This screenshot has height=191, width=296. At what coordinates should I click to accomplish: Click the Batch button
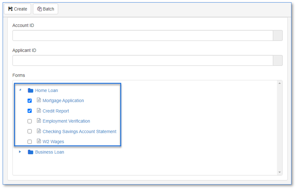[x=45, y=9]
